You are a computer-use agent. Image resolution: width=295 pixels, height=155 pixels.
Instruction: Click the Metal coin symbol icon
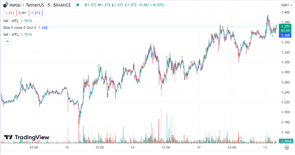pyautogui.click(x=5, y=5)
